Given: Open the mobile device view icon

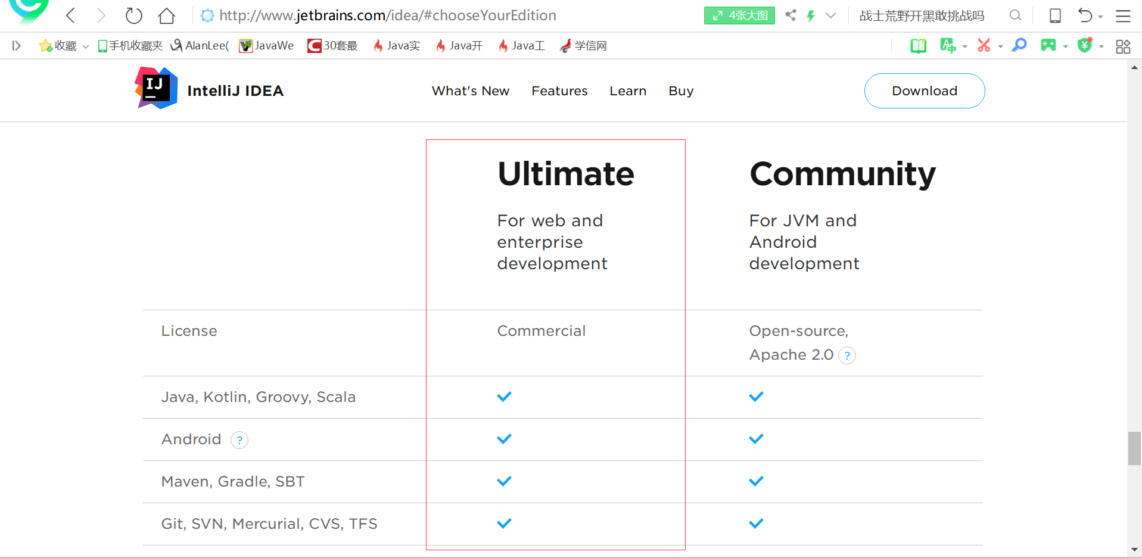Looking at the screenshot, I should (x=1055, y=15).
